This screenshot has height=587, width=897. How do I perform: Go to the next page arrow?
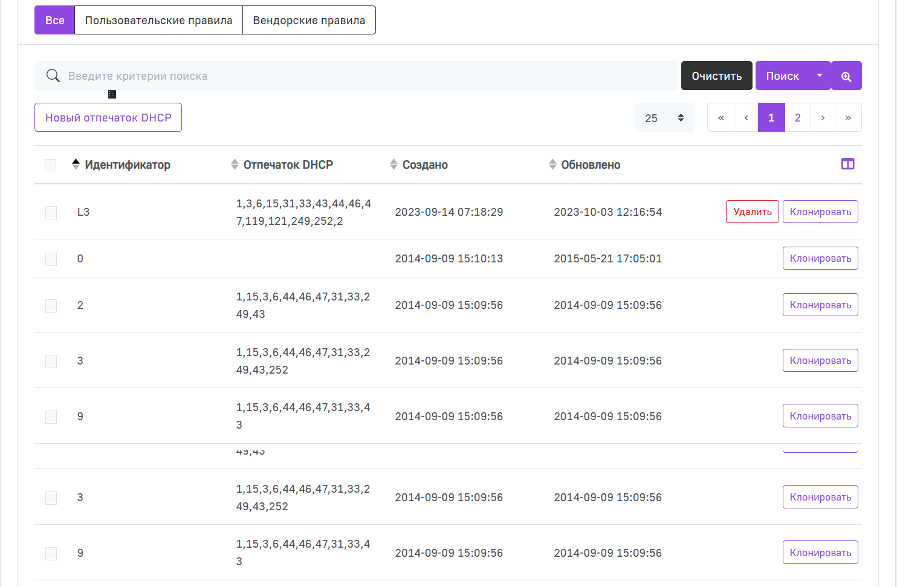click(823, 118)
